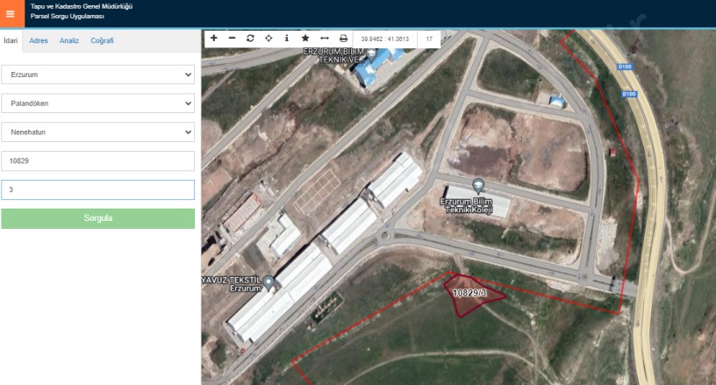This screenshot has height=385, width=716.
Task: Click the Yavuz Tekstil map marker
Action: pyautogui.click(x=268, y=282)
